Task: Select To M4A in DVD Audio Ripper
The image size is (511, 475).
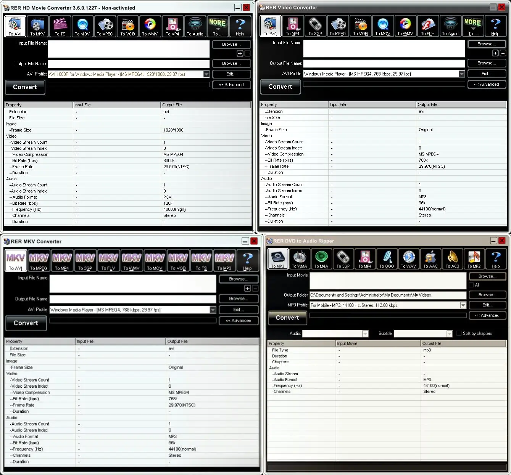Action: (x=321, y=259)
